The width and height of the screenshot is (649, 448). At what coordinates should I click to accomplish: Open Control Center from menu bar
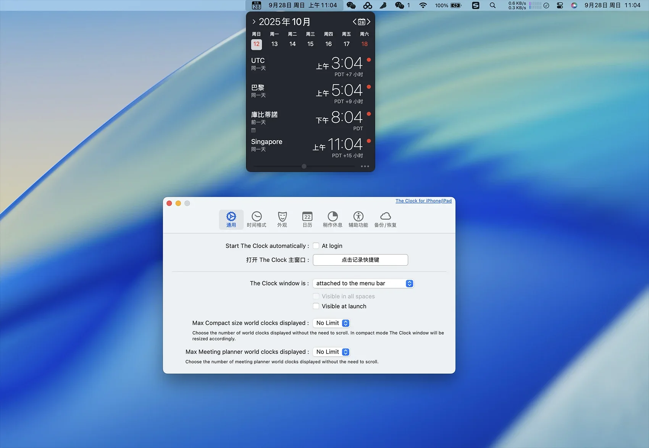(560, 5)
